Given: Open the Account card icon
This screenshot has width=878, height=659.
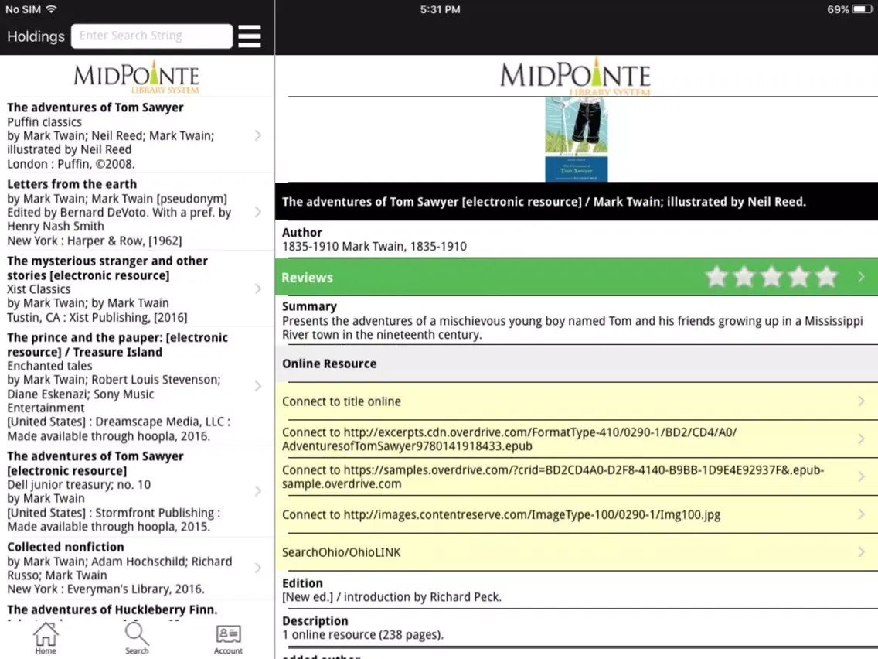Looking at the screenshot, I should tap(228, 640).
